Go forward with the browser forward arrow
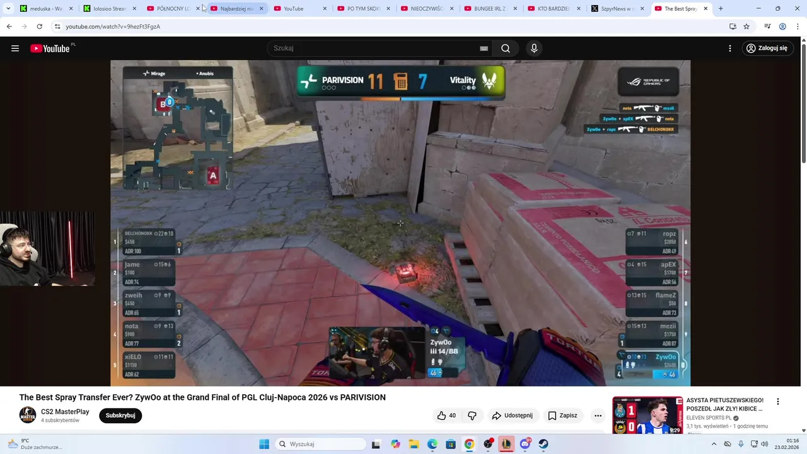The image size is (807, 454). (24, 26)
